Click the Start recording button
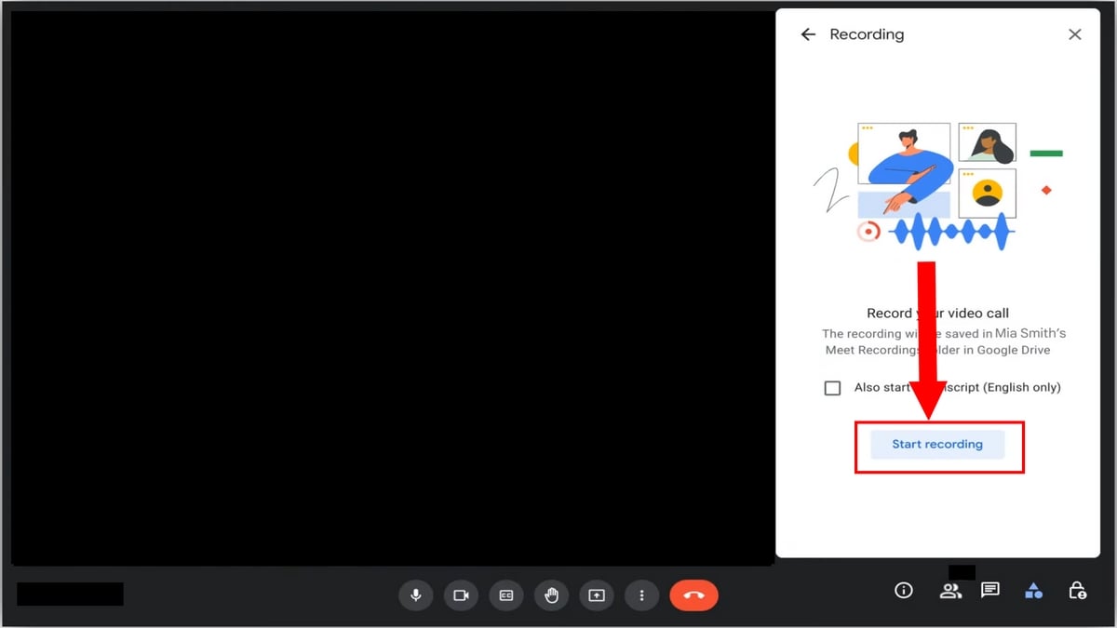1117x628 pixels. (x=937, y=445)
